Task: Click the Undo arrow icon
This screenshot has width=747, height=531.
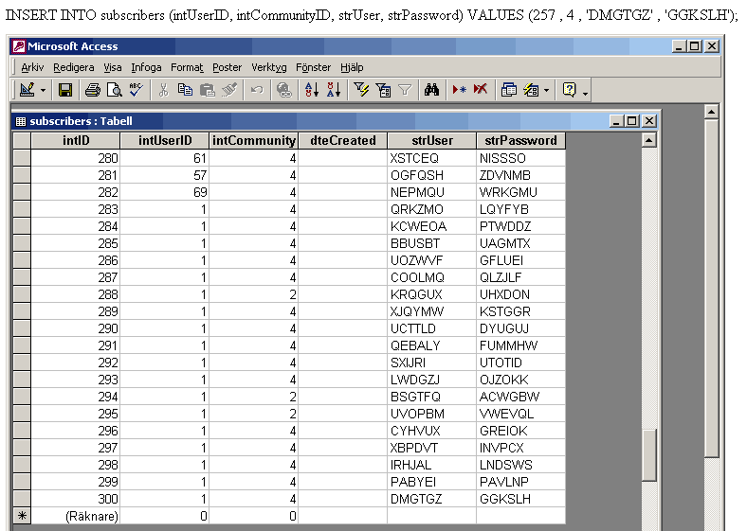Action: 257,90
